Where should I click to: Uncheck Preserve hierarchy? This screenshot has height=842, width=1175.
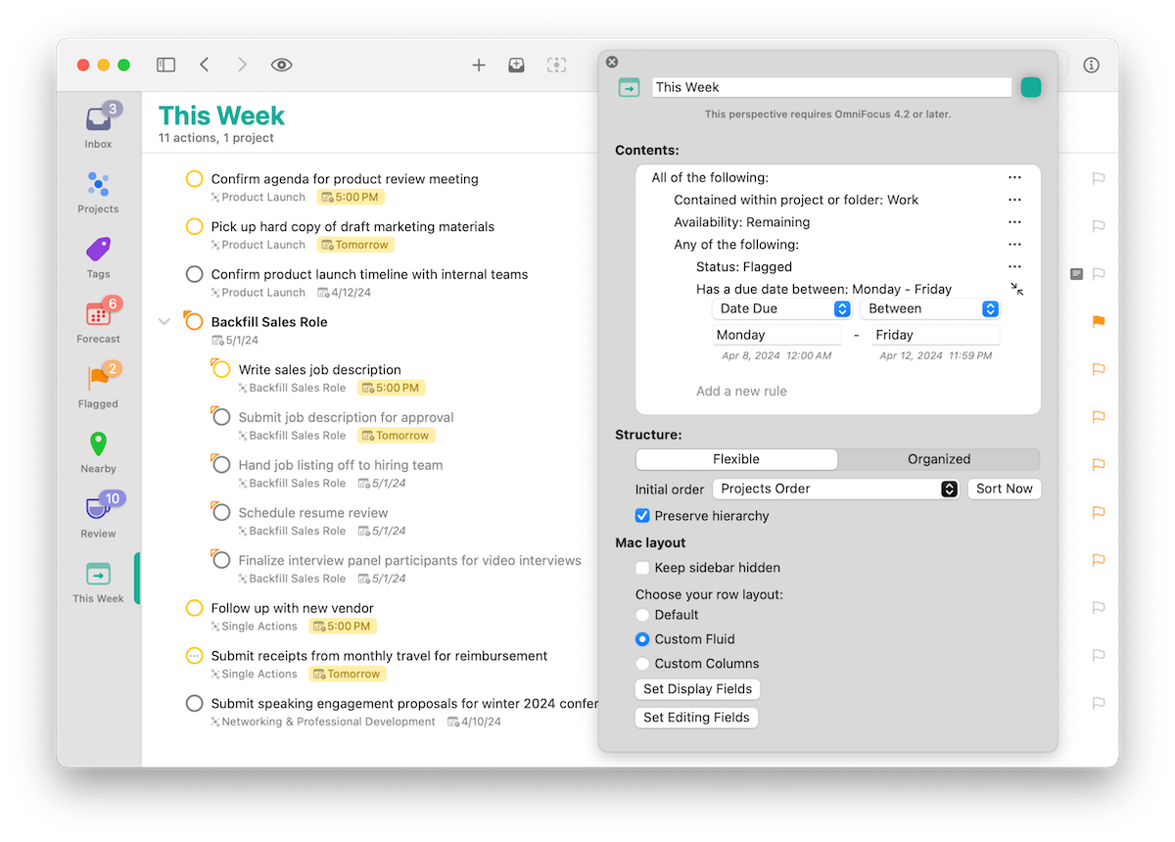[x=642, y=516]
